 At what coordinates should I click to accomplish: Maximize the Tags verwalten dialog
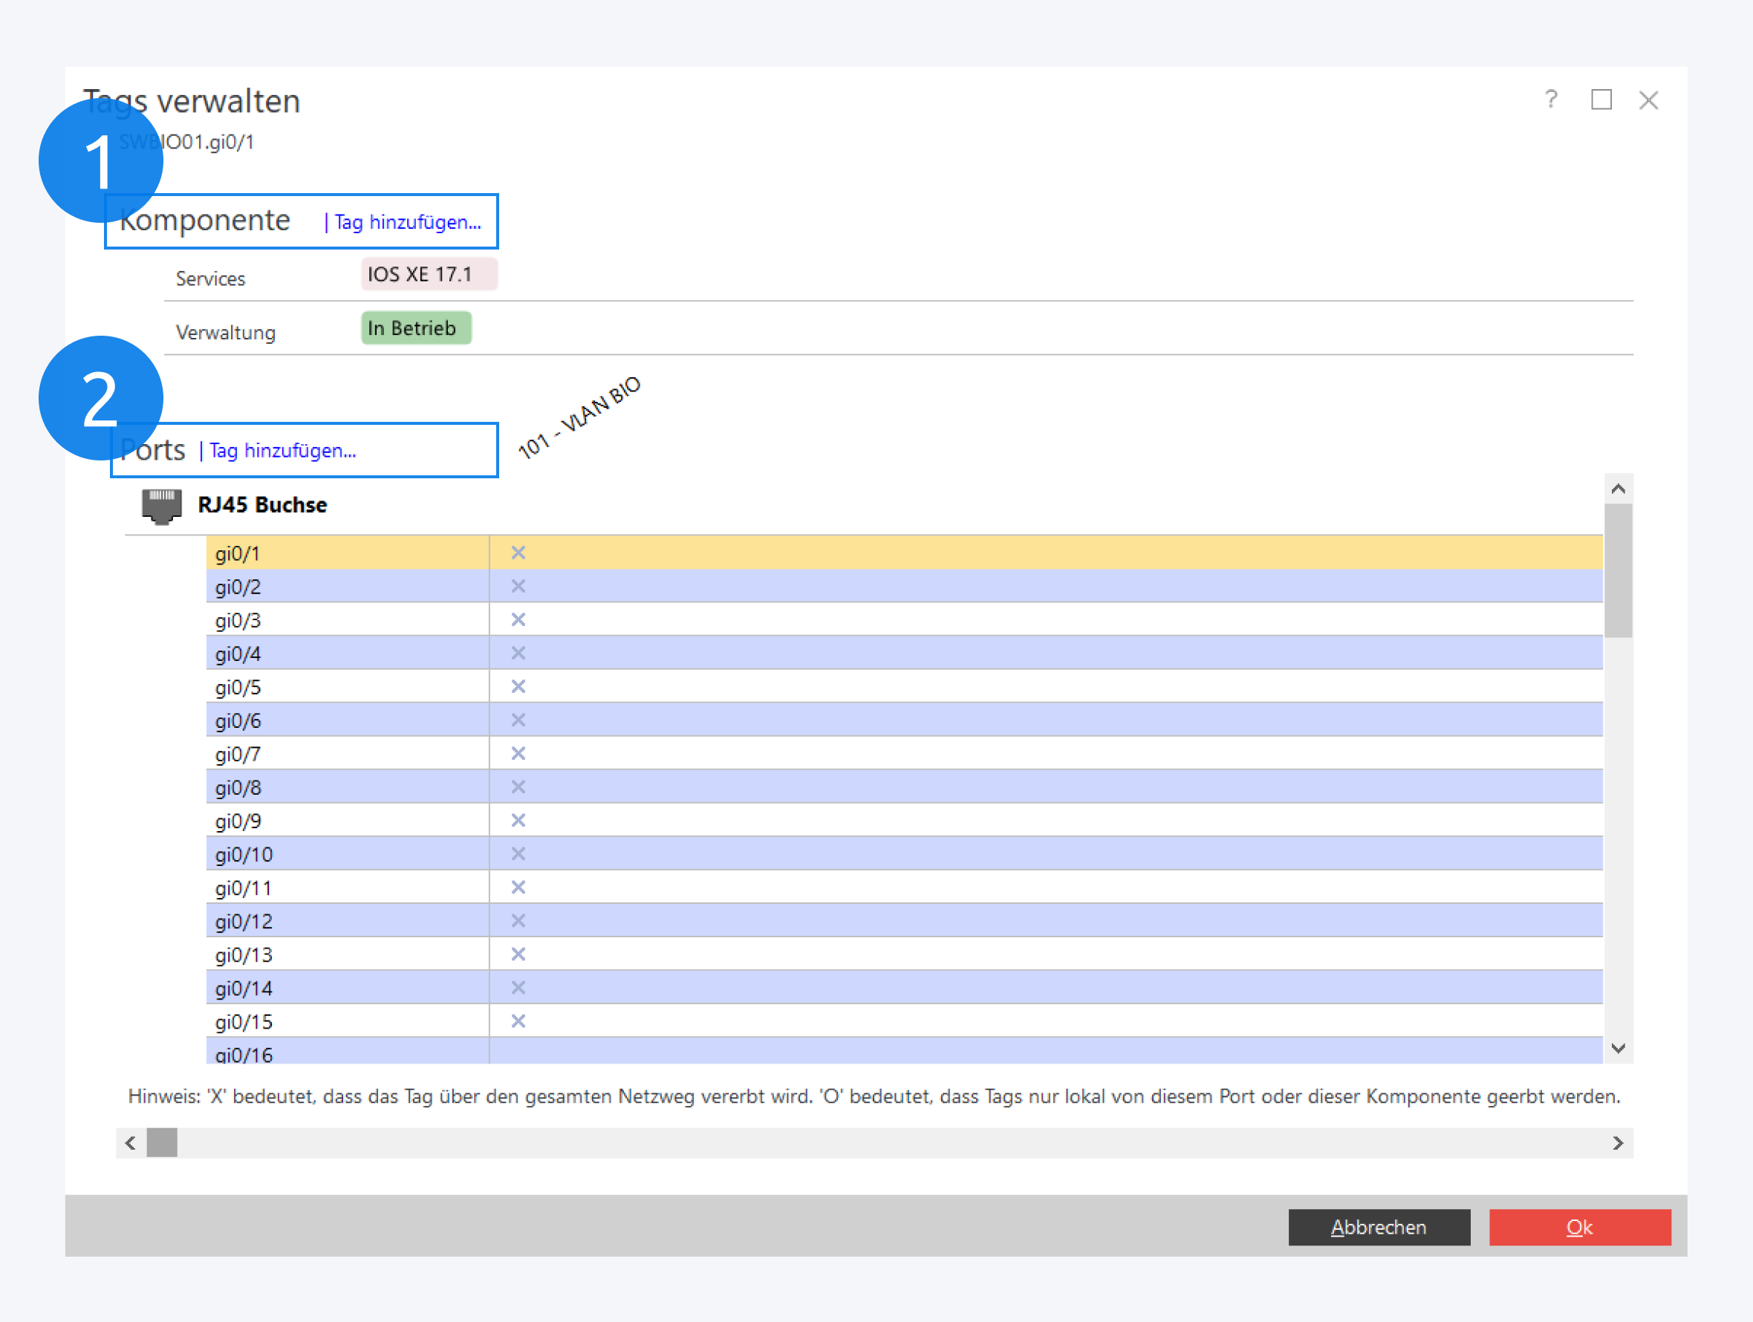(1601, 100)
